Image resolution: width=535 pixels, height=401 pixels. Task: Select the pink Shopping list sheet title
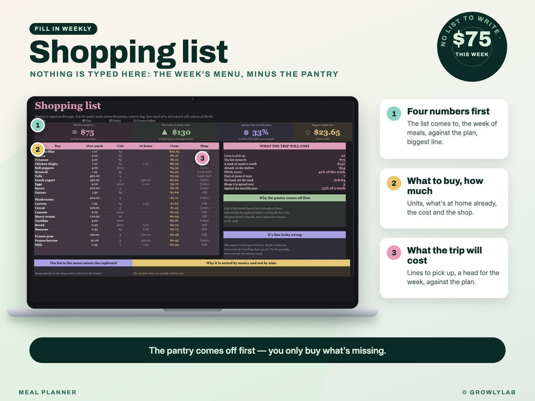tap(67, 105)
